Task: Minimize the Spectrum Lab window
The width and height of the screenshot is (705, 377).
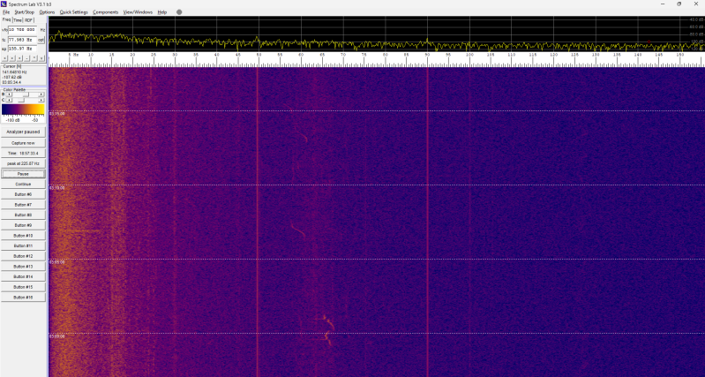Action: [x=663, y=4]
